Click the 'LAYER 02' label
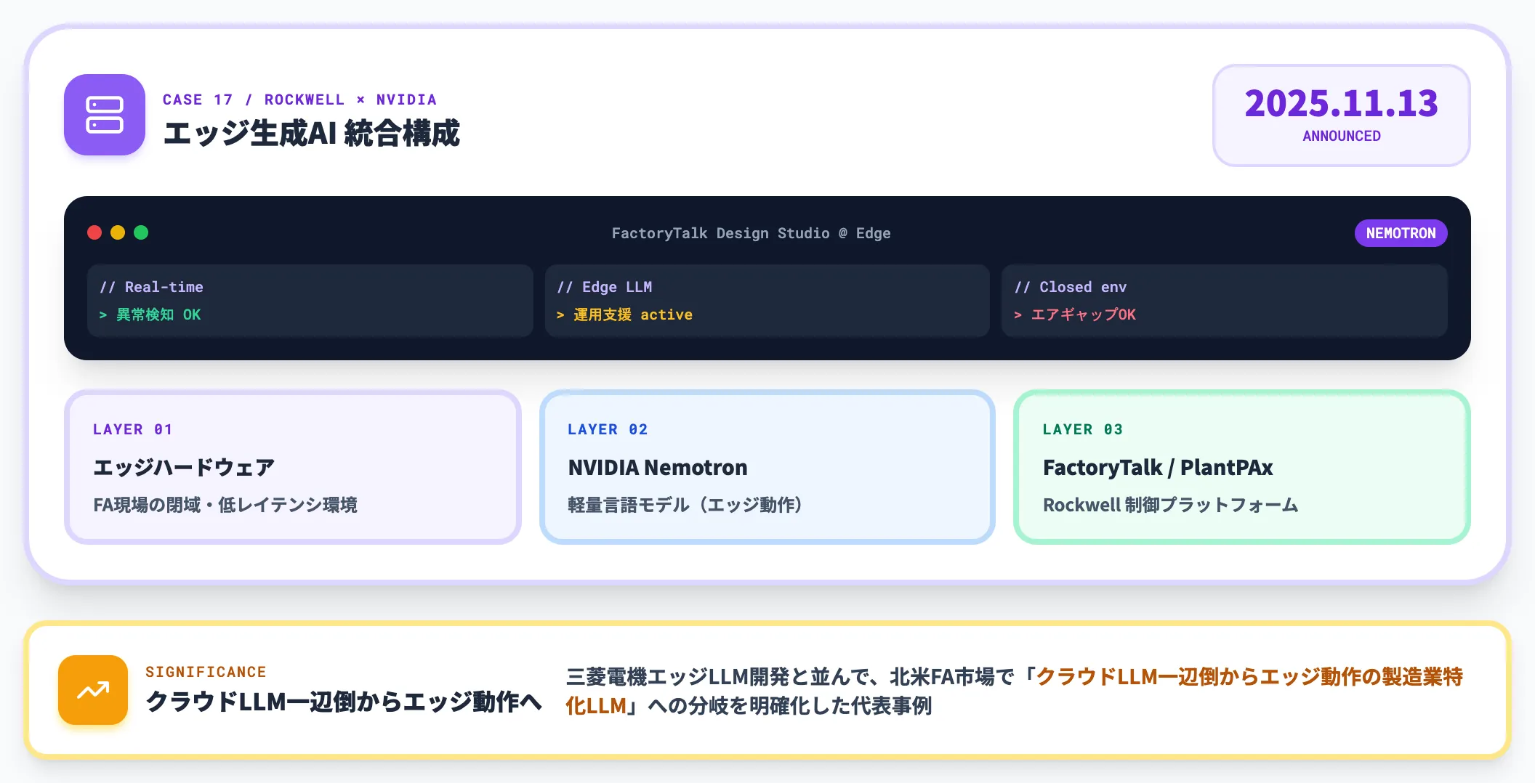Screen dimensions: 1535x783 pos(608,429)
